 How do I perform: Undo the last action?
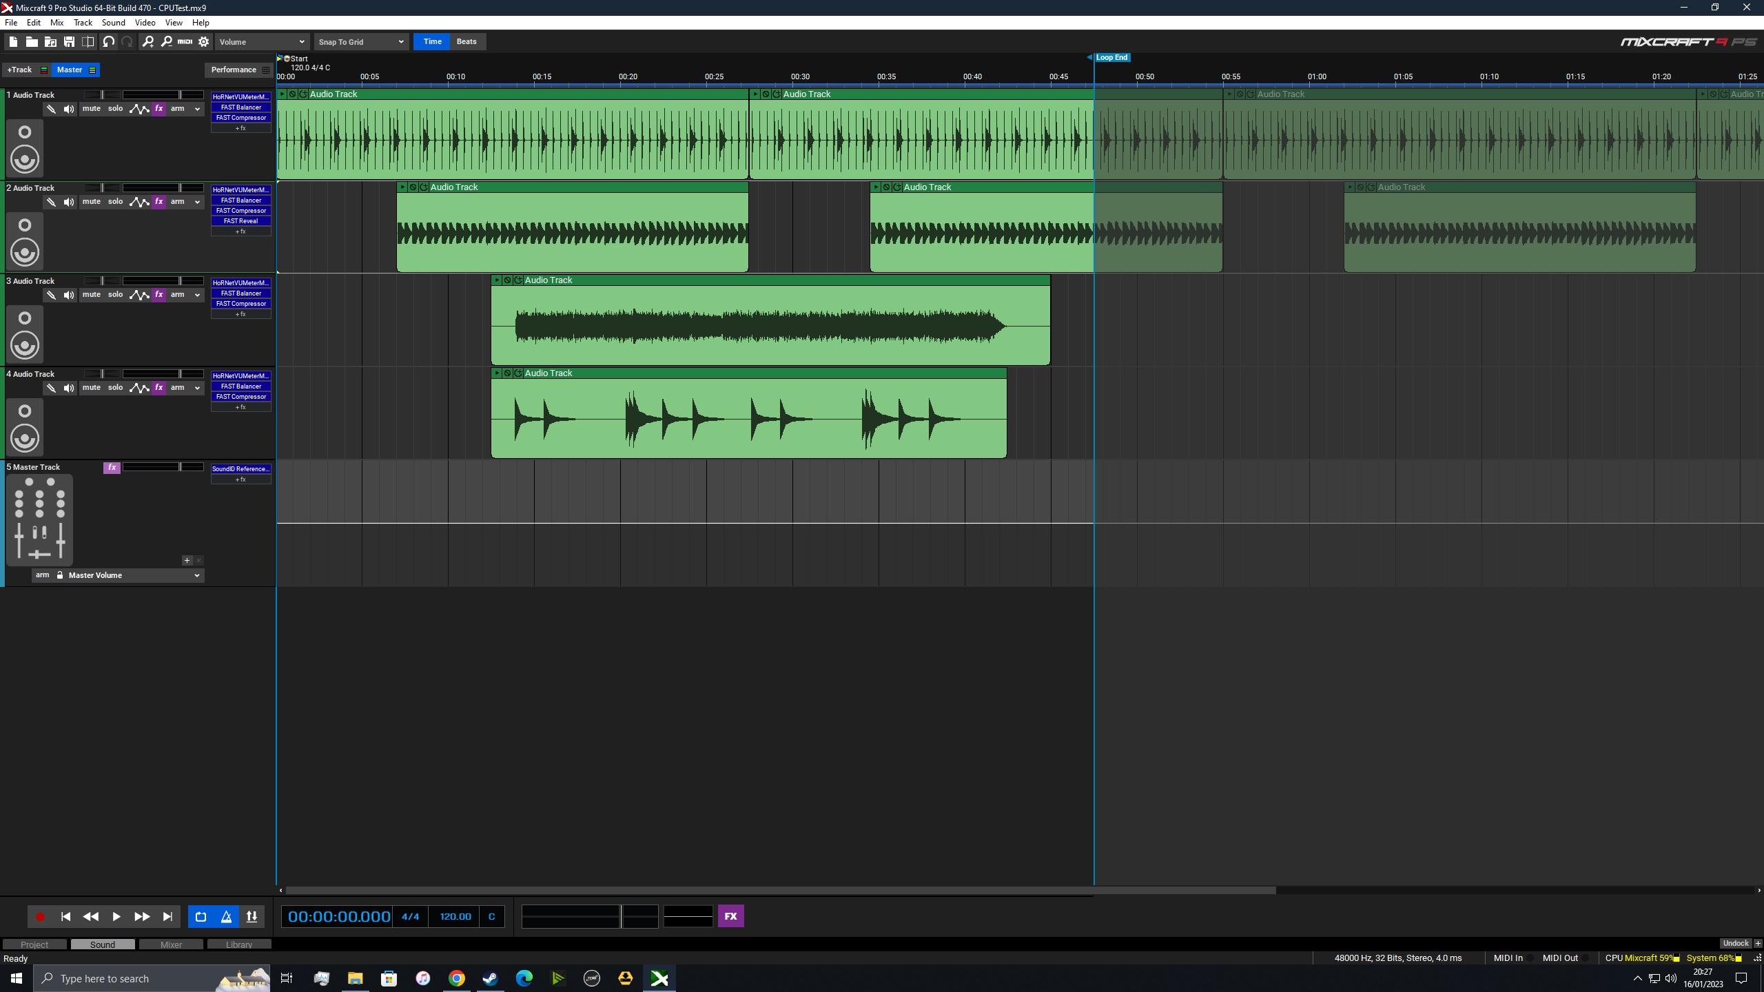point(108,42)
